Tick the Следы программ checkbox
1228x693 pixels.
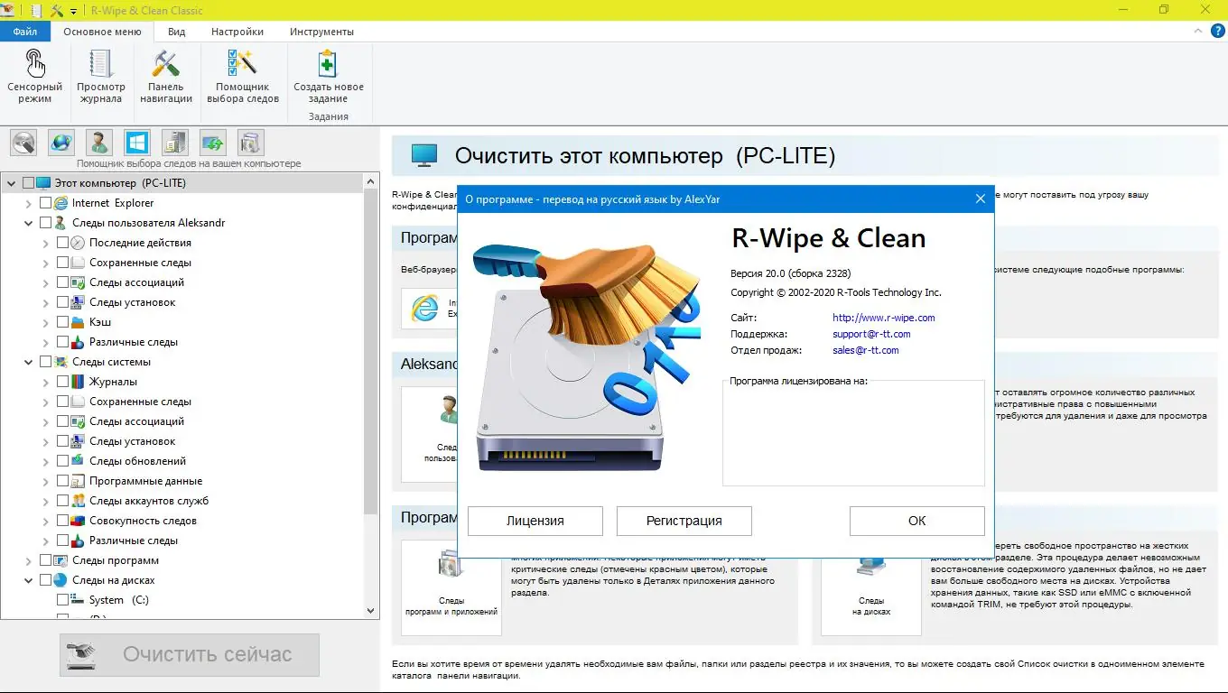[x=45, y=560]
